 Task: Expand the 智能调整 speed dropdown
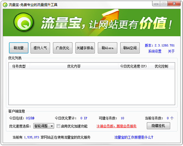click(x=44, y=126)
